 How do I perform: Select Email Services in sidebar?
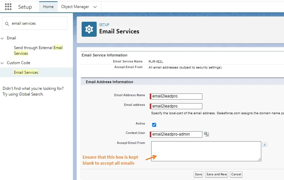(x=26, y=72)
